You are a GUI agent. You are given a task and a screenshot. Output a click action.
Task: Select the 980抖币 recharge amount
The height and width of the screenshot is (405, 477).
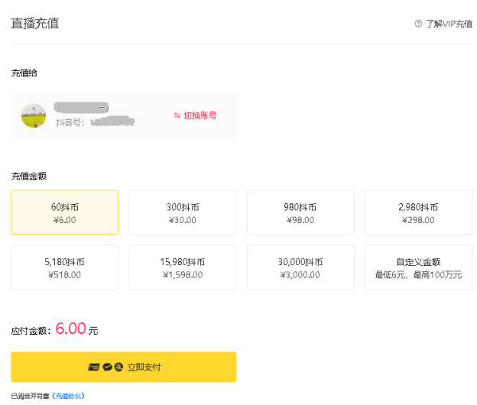pyautogui.click(x=300, y=212)
